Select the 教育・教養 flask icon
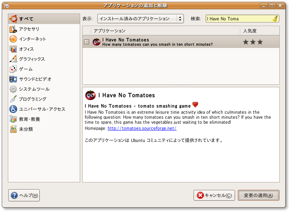 (x=13, y=119)
